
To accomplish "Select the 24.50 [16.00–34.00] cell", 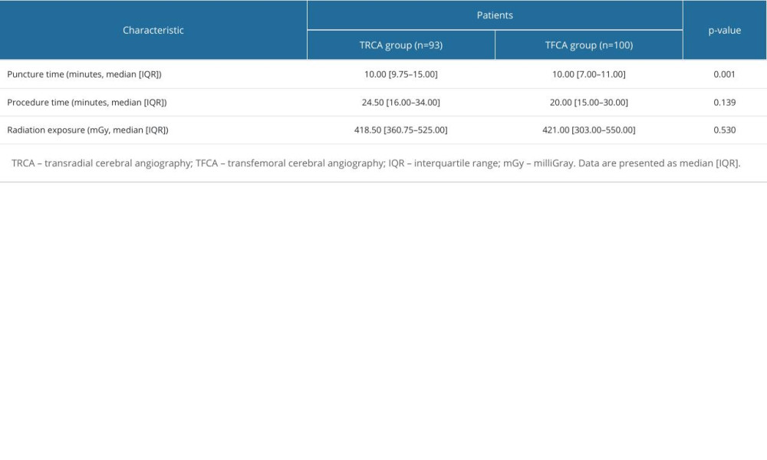I will point(401,102).
